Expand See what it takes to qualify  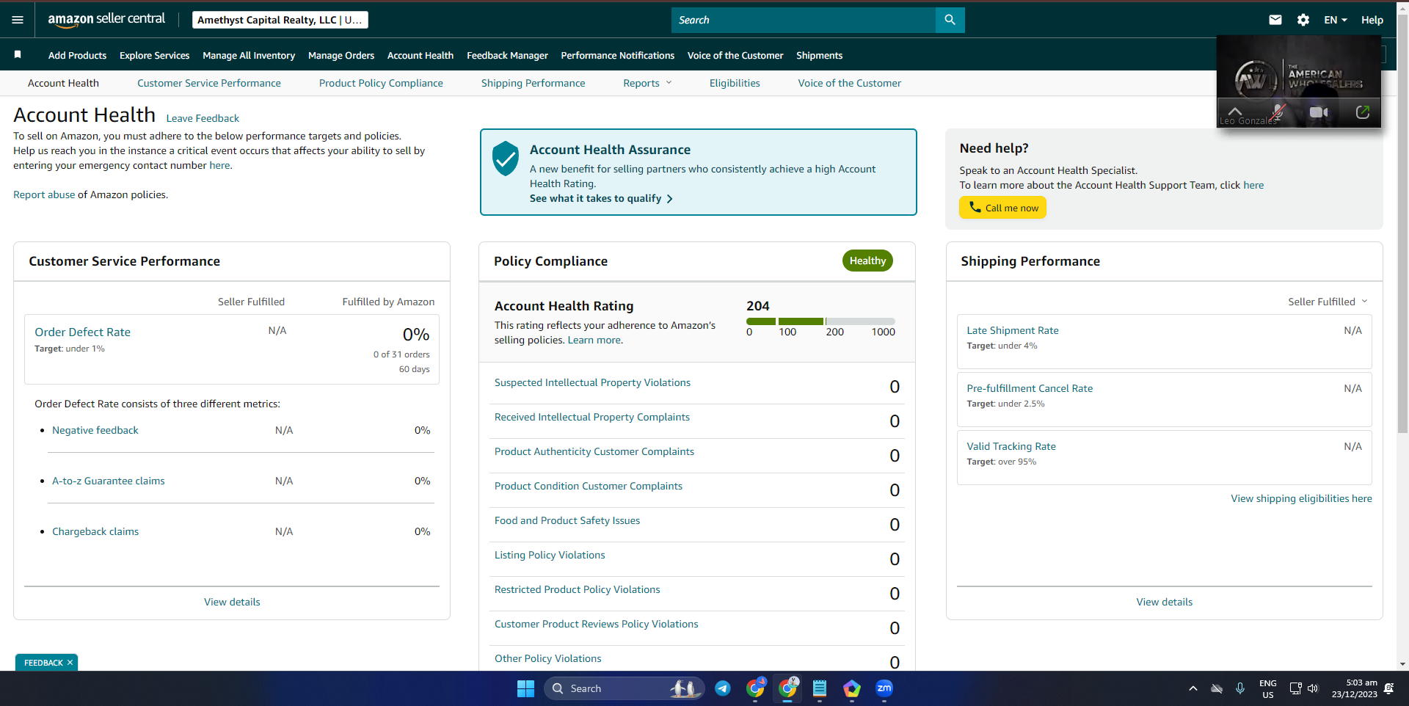coord(601,198)
